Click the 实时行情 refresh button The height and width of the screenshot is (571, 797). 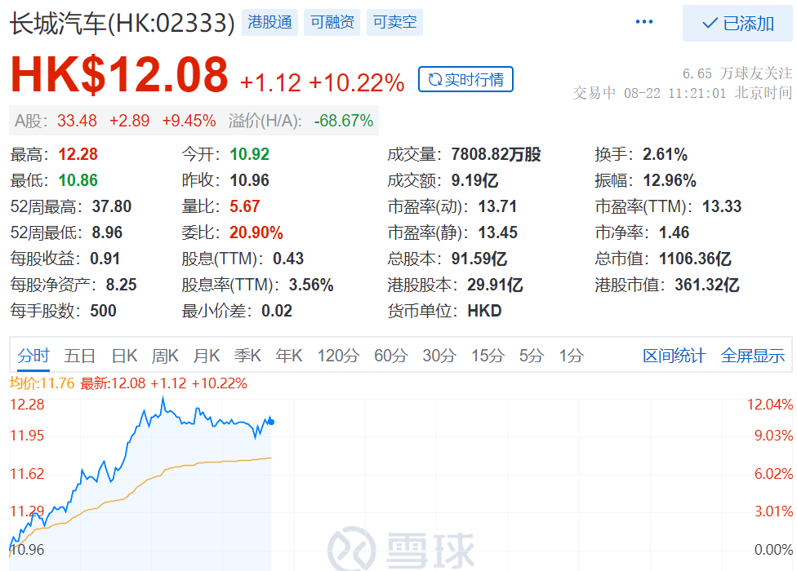click(x=465, y=79)
